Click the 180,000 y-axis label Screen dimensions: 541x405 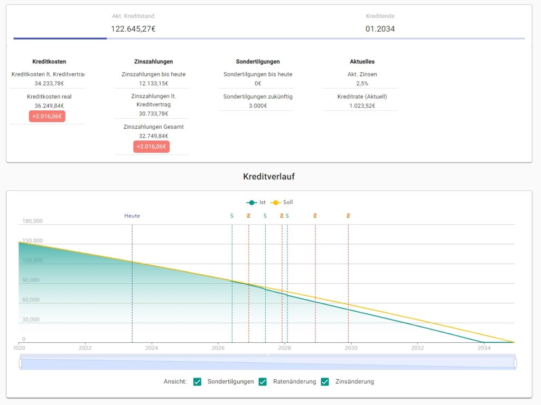click(32, 221)
